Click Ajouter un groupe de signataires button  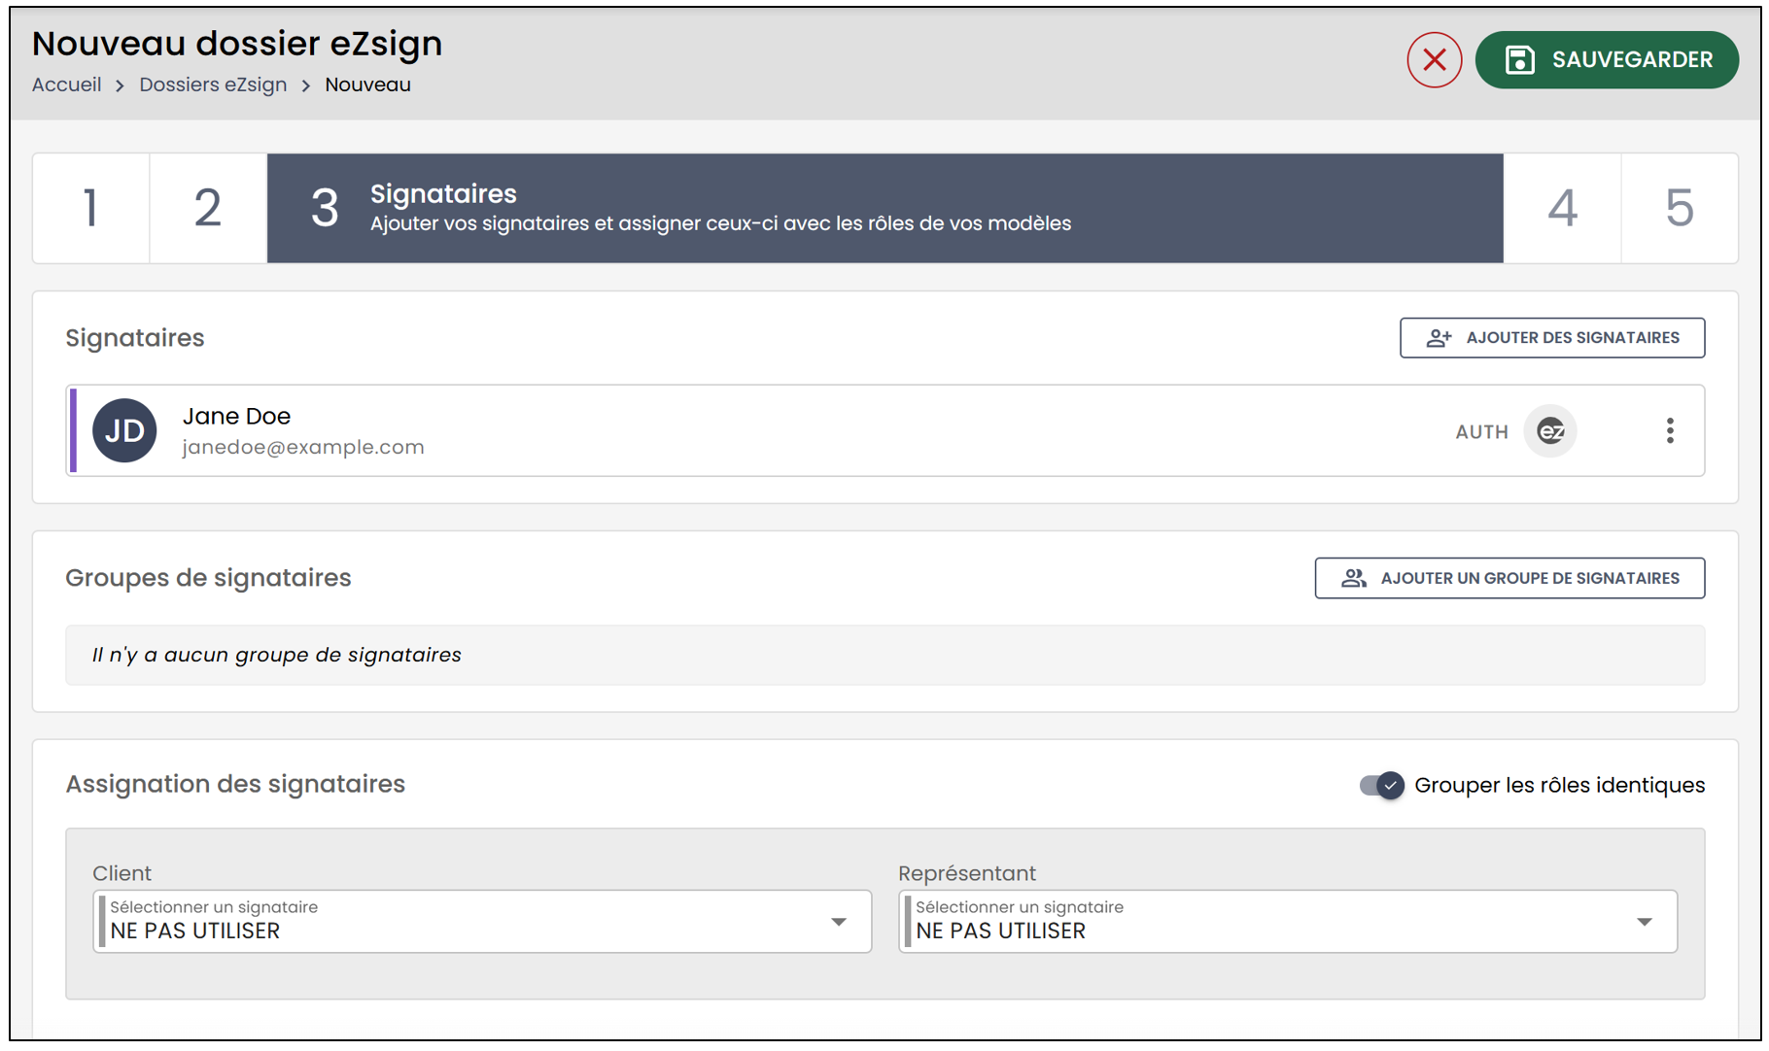tap(1509, 578)
